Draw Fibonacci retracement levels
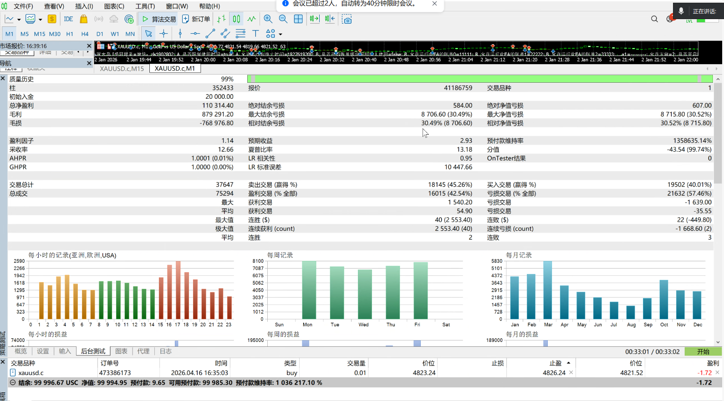The height and width of the screenshot is (401, 724). tap(240, 34)
